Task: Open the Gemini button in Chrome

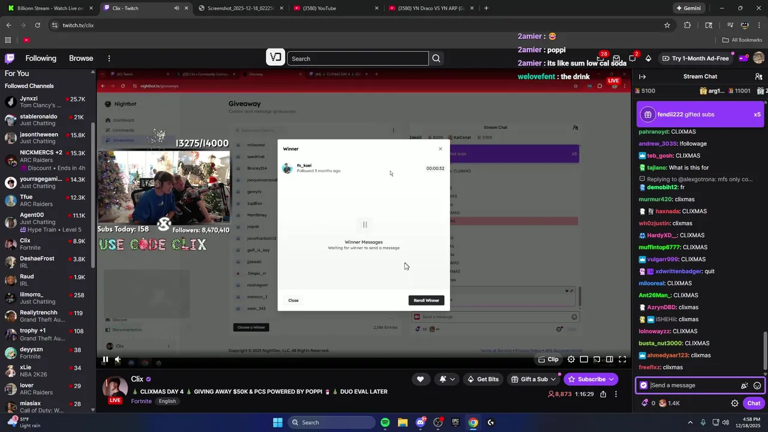Action: 688,8
